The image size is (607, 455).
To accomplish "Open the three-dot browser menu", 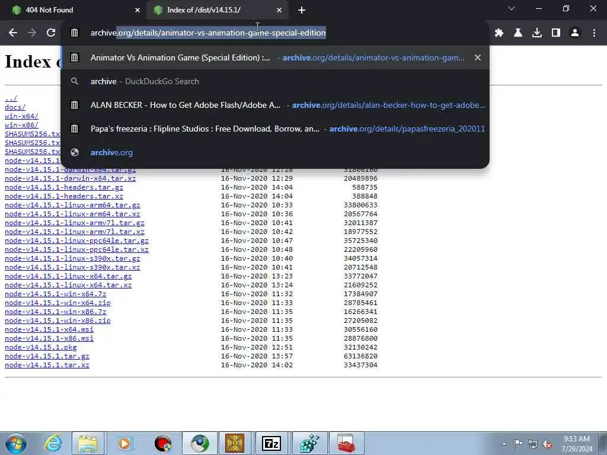I will click(x=594, y=33).
